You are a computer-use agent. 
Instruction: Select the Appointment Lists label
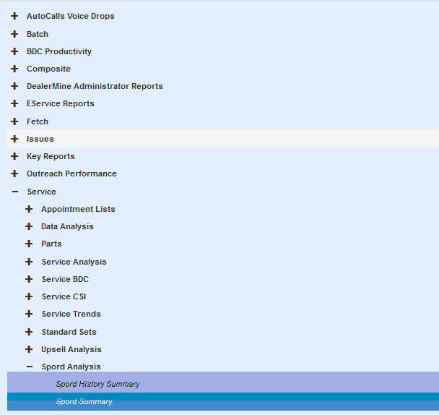[78, 209]
